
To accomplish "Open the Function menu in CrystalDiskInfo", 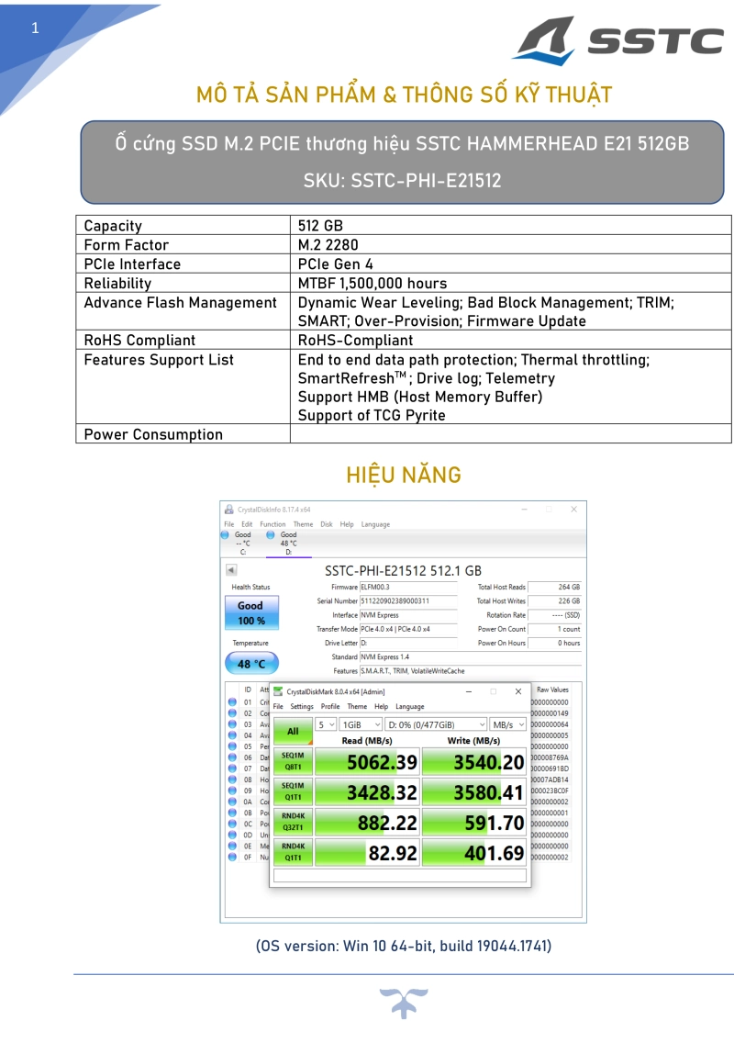I will click(x=272, y=524).
